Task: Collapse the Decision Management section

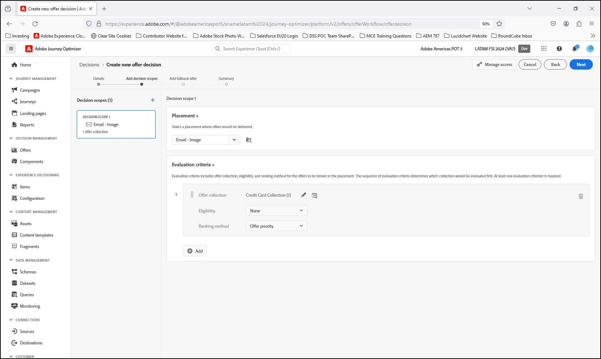Action: 11,138
